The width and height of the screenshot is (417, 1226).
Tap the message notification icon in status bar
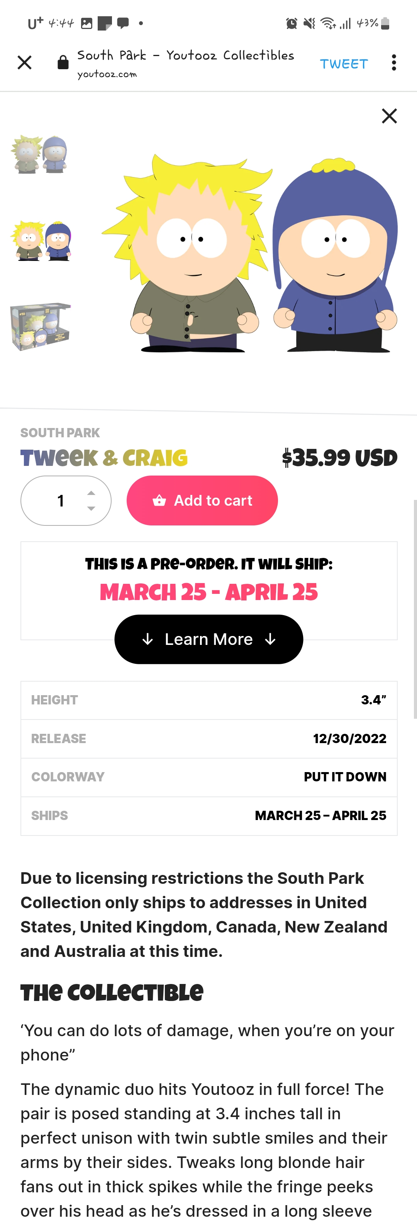(123, 23)
